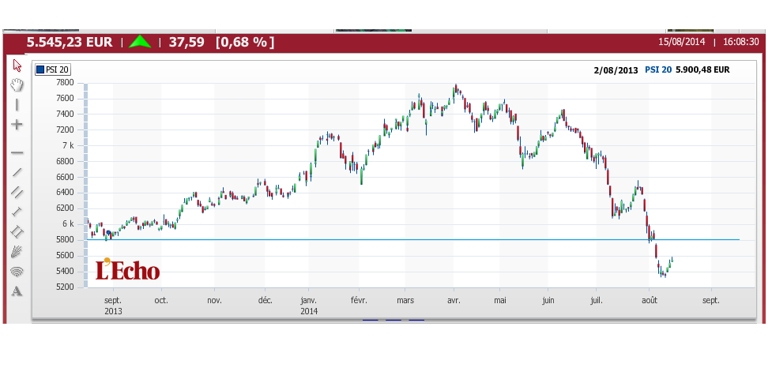Click the green up-arrow price indicator

[140, 42]
